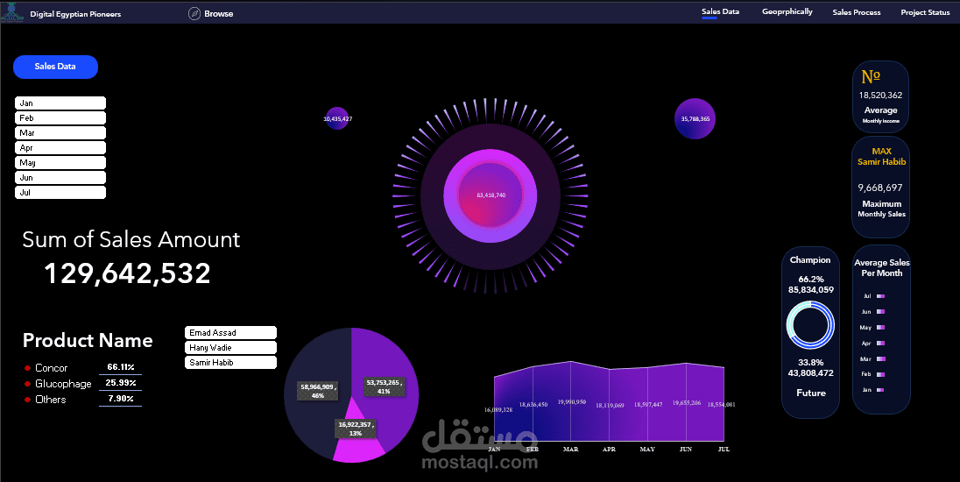This screenshot has width=960, height=482.
Task: Click the small 10,435,427 bubble
Action: coord(337,119)
